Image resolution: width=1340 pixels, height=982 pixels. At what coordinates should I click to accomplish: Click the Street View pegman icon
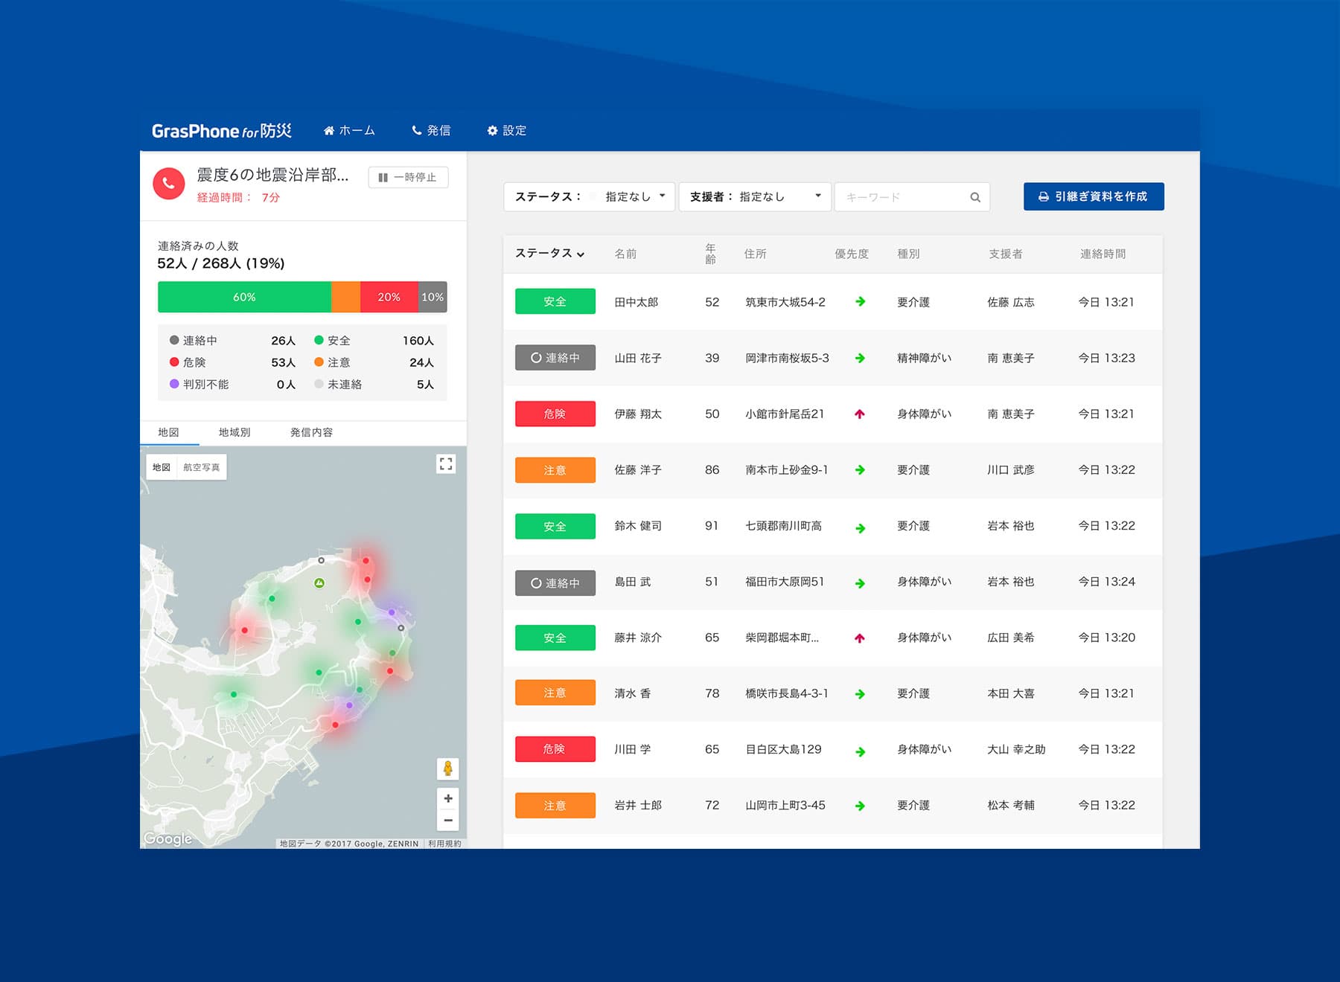(x=447, y=768)
